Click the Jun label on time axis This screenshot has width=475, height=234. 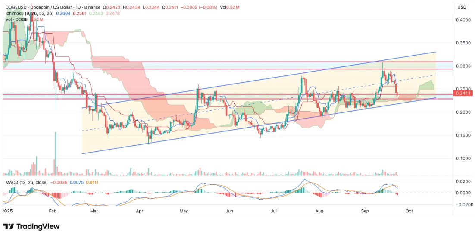click(x=230, y=211)
